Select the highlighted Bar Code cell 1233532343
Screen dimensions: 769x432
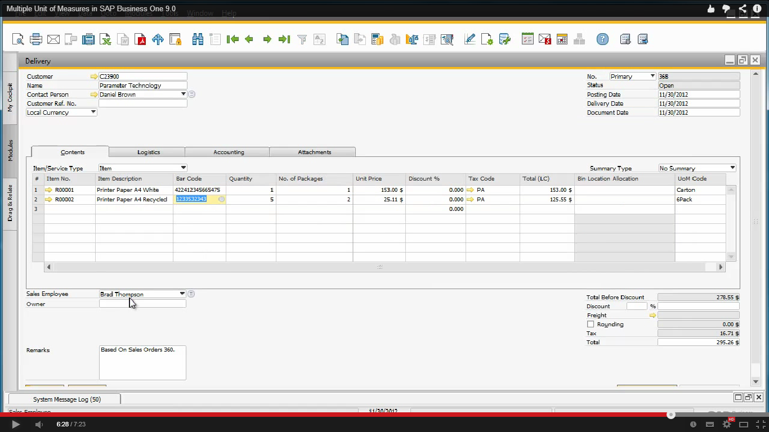(200, 199)
